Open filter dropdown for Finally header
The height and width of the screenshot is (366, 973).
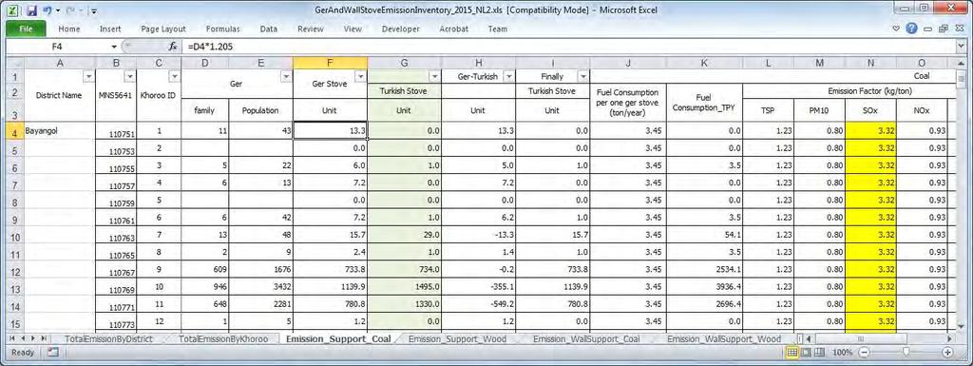pos(582,76)
